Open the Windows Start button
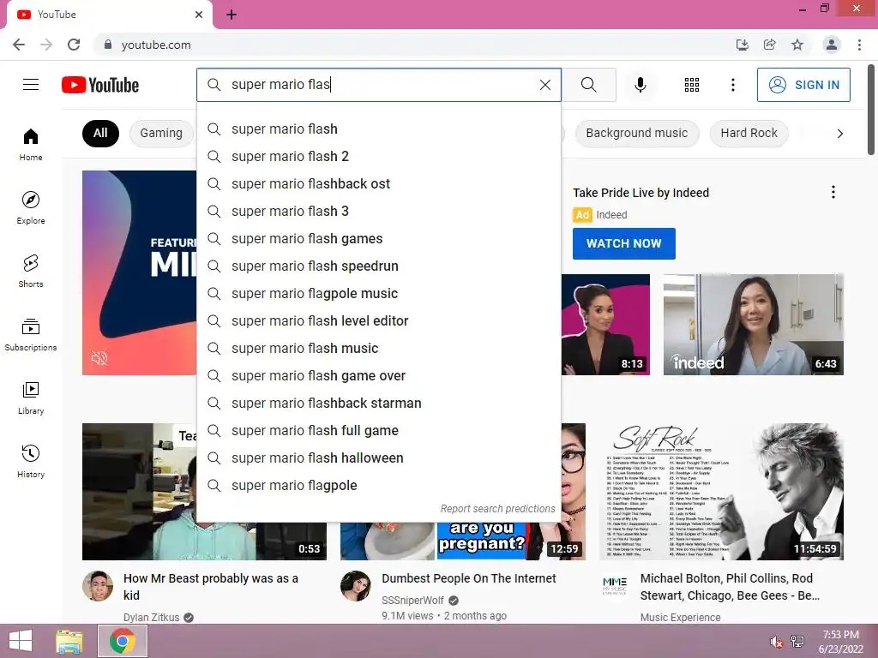The height and width of the screenshot is (658, 878). [x=21, y=641]
